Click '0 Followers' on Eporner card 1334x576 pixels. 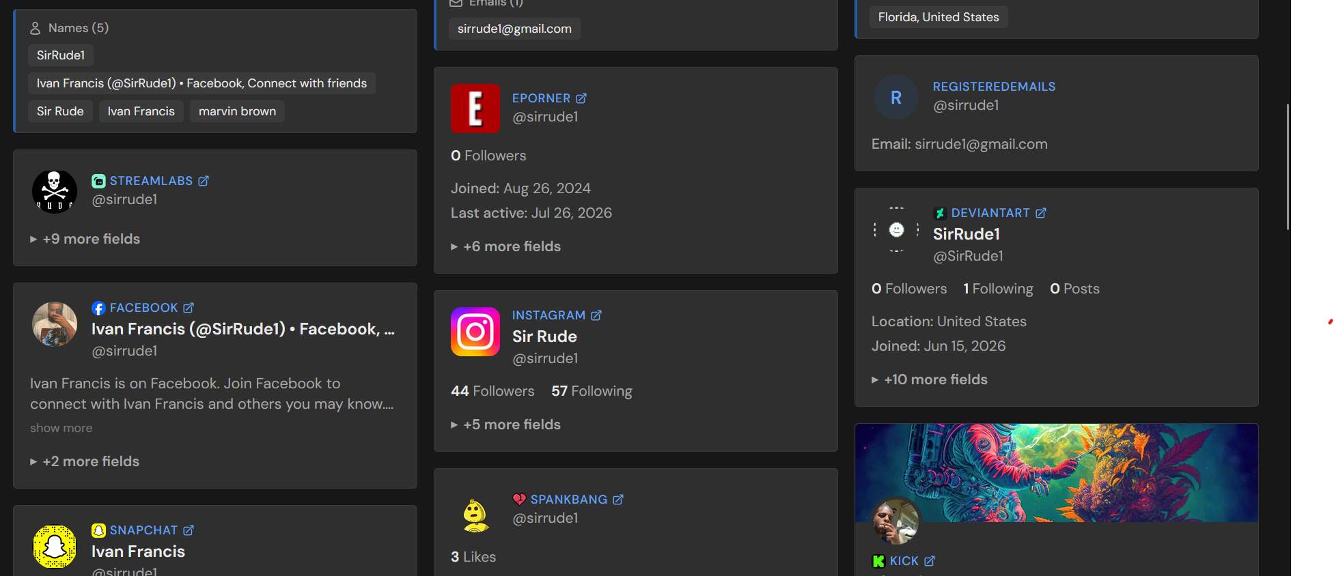(x=488, y=156)
